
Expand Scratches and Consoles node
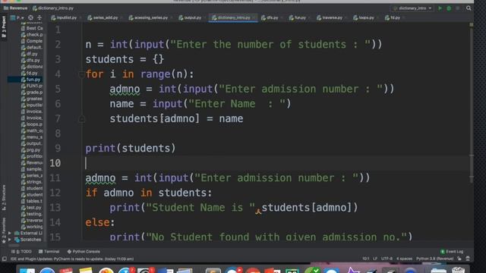pos(10,240)
